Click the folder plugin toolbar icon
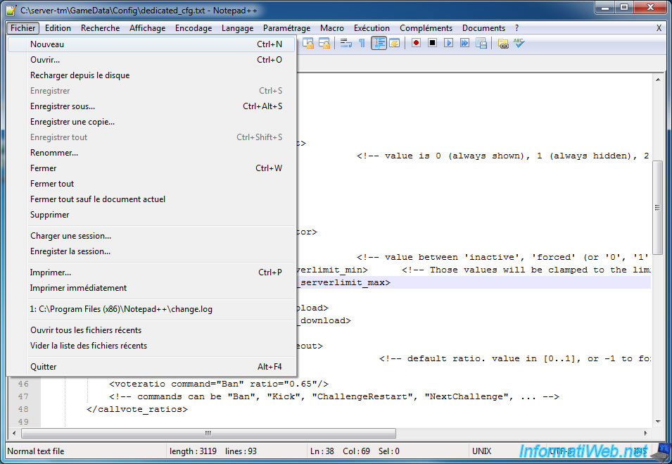The image size is (672, 464). click(503, 43)
